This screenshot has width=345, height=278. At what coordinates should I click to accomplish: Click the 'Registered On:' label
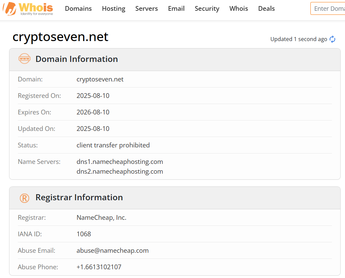pyautogui.click(x=39, y=96)
